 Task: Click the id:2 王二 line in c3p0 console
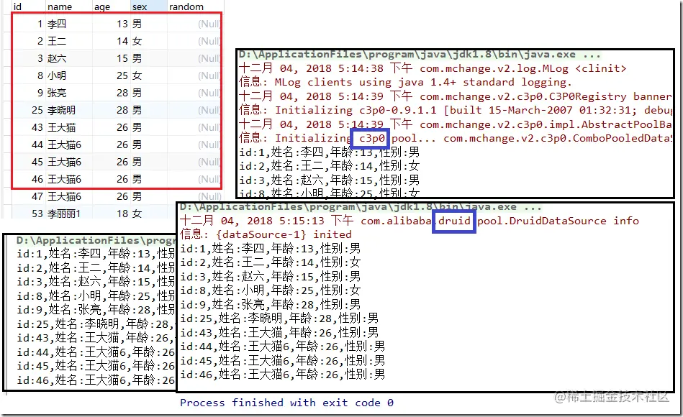[x=330, y=166]
